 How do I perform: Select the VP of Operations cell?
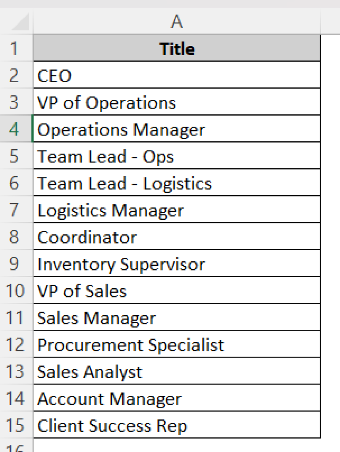point(177,102)
